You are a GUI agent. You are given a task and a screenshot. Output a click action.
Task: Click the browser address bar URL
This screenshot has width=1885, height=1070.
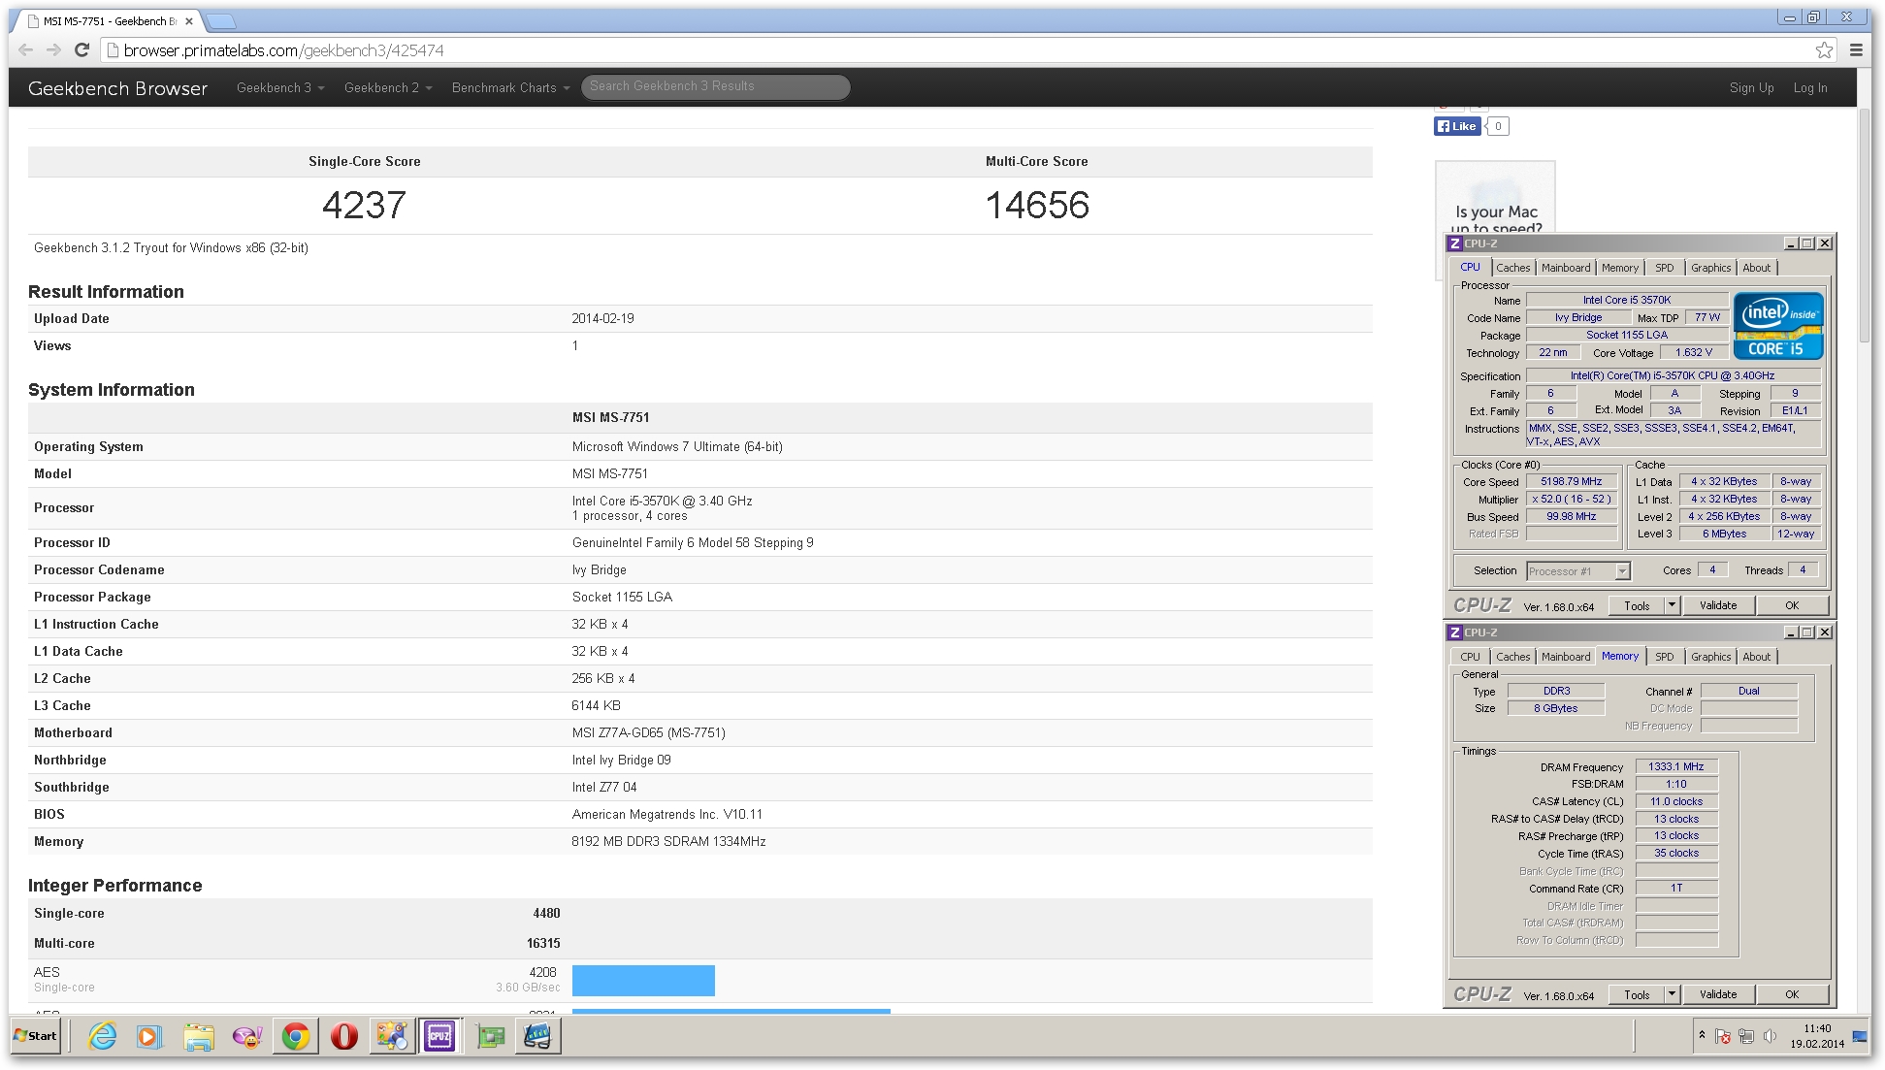pyautogui.click(x=283, y=50)
